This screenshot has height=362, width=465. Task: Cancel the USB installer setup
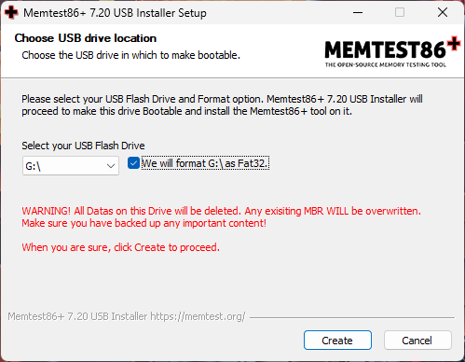tap(417, 341)
